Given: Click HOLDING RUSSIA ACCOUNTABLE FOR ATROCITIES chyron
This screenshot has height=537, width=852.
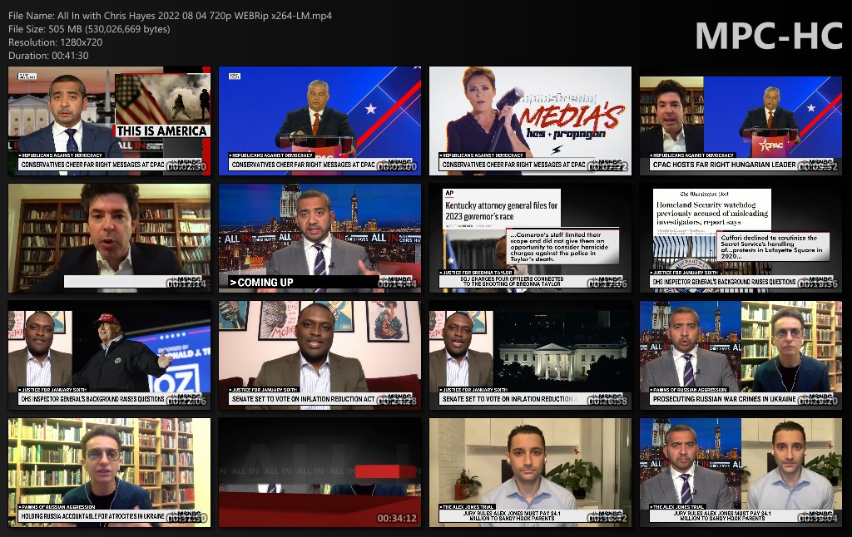Looking at the screenshot, I should pos(92,516).
